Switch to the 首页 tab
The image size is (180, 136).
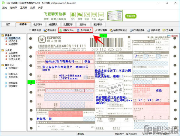(x=8, y=25)
